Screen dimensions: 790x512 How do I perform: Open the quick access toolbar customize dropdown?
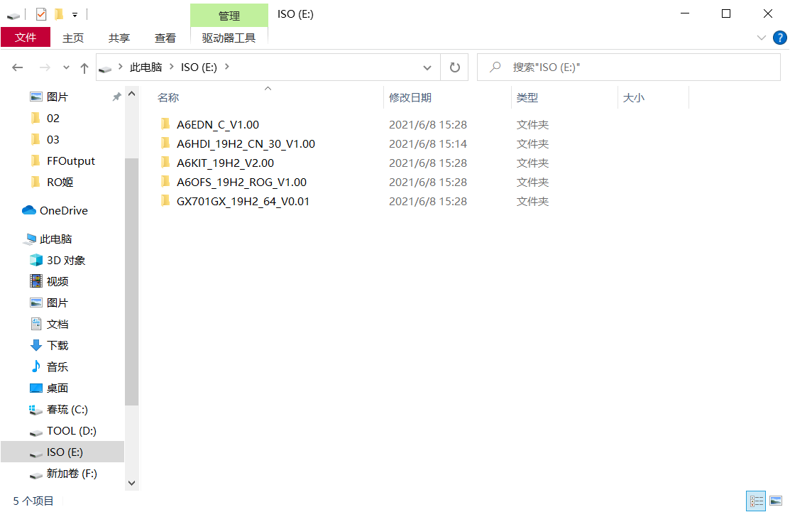coord(75,15)
